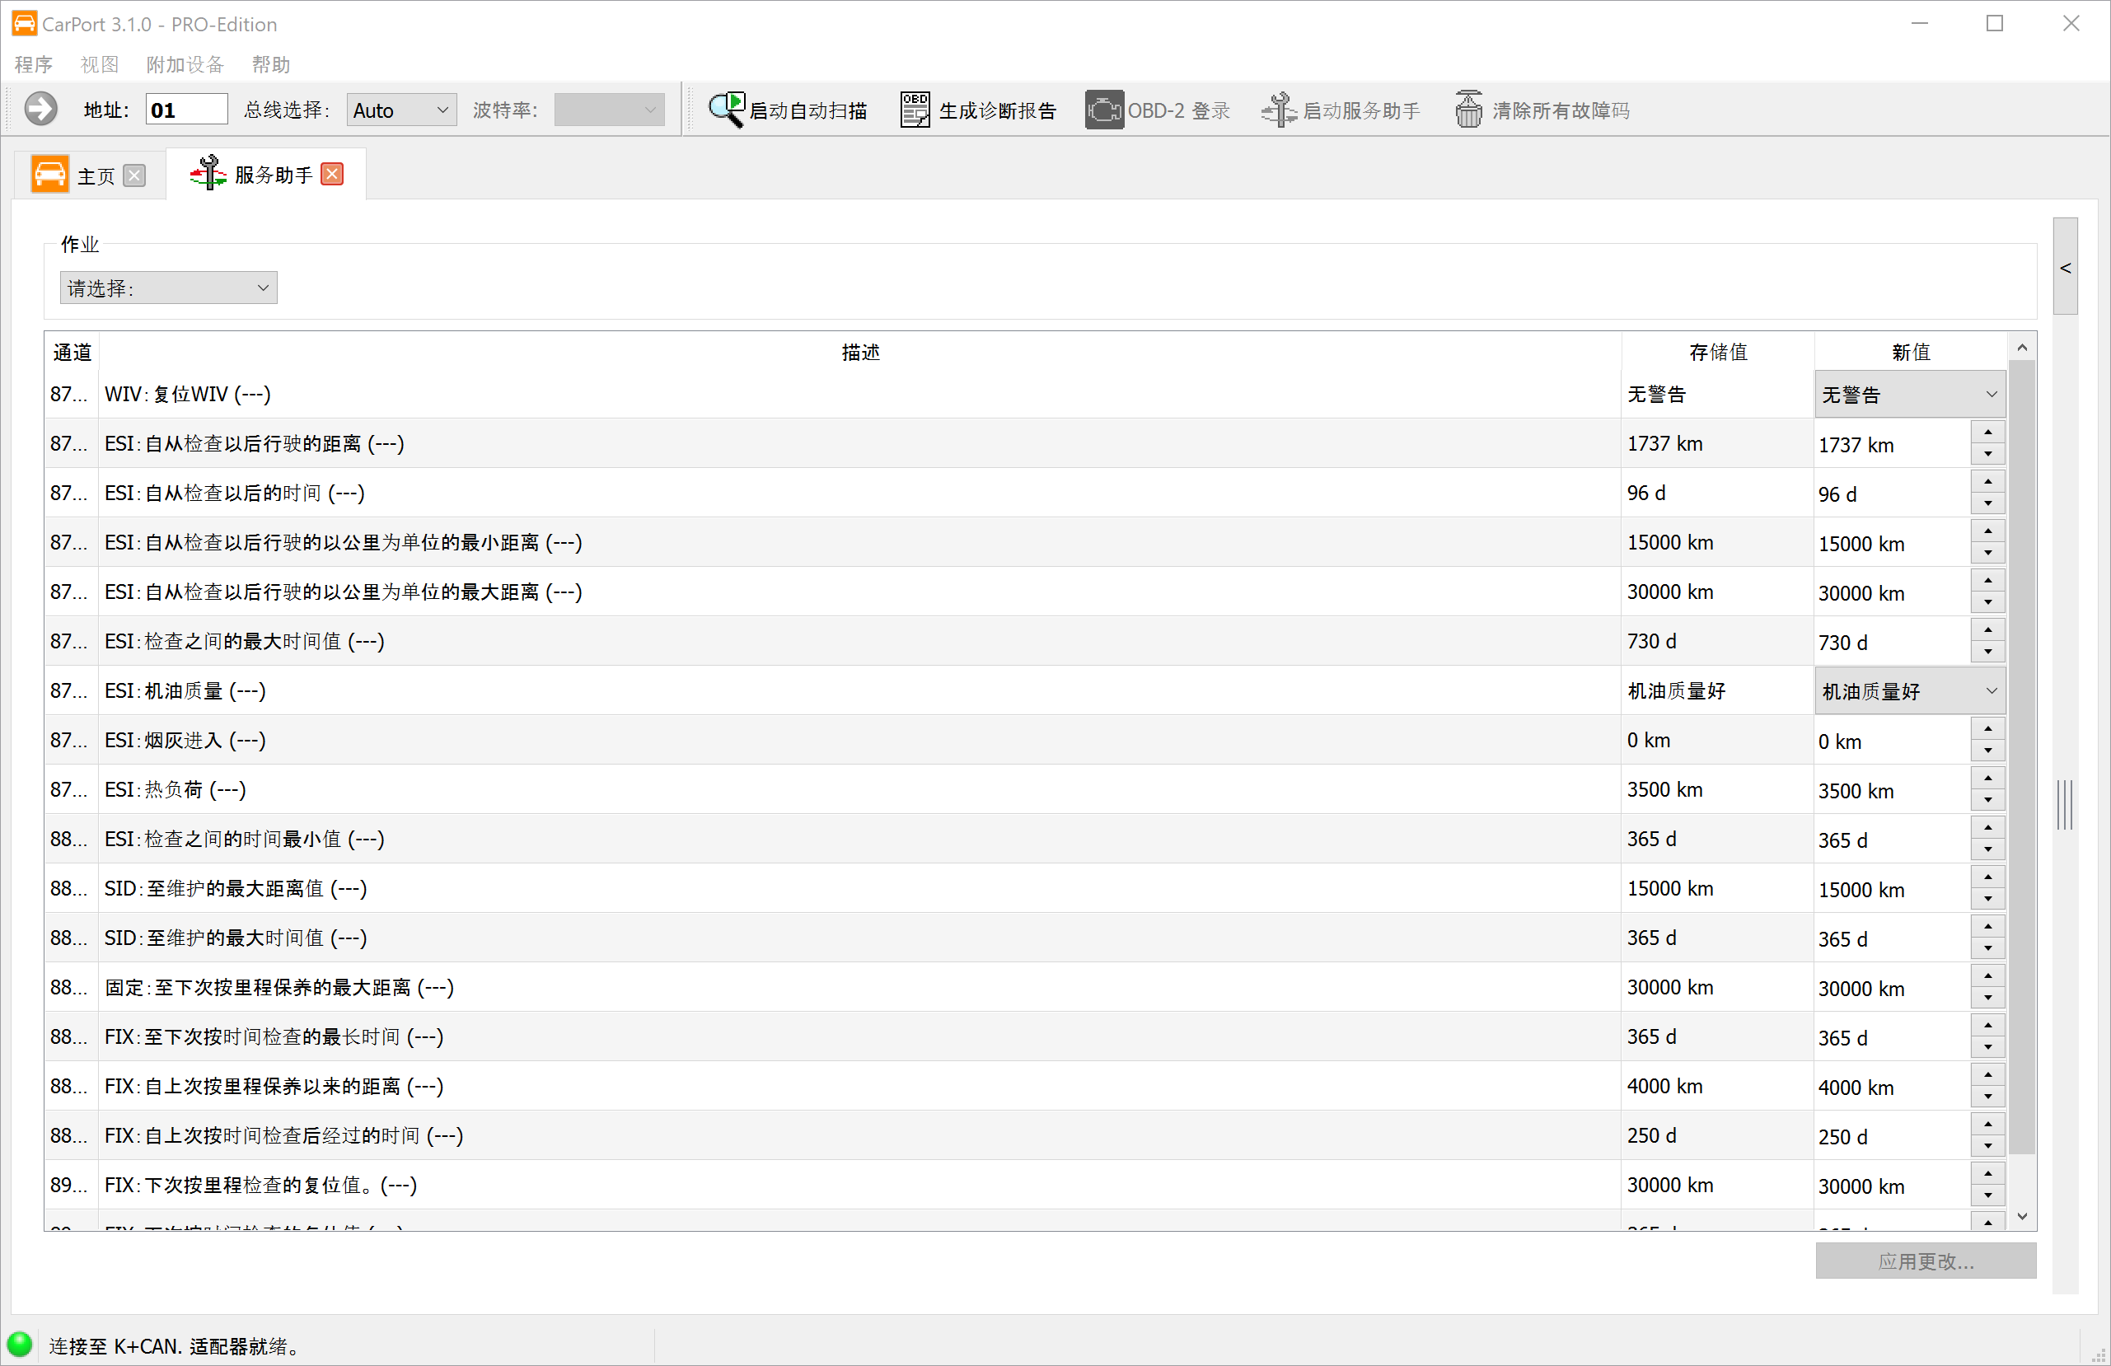The image size is (2111, 1366).
Task: Click 清除所有故障码 trash icon
Action: [x=1468, y=109]
